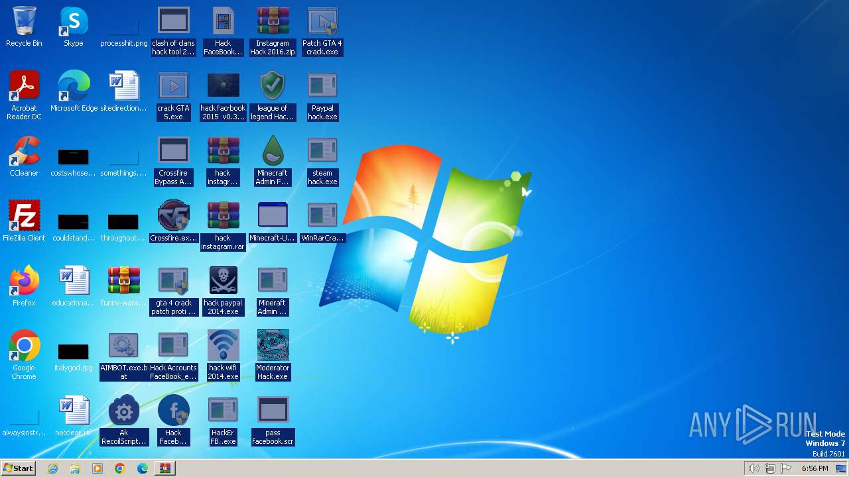This screenshot has width=849, height=477.
Task: Open Action Center flag icon
Action: [787, 468]
